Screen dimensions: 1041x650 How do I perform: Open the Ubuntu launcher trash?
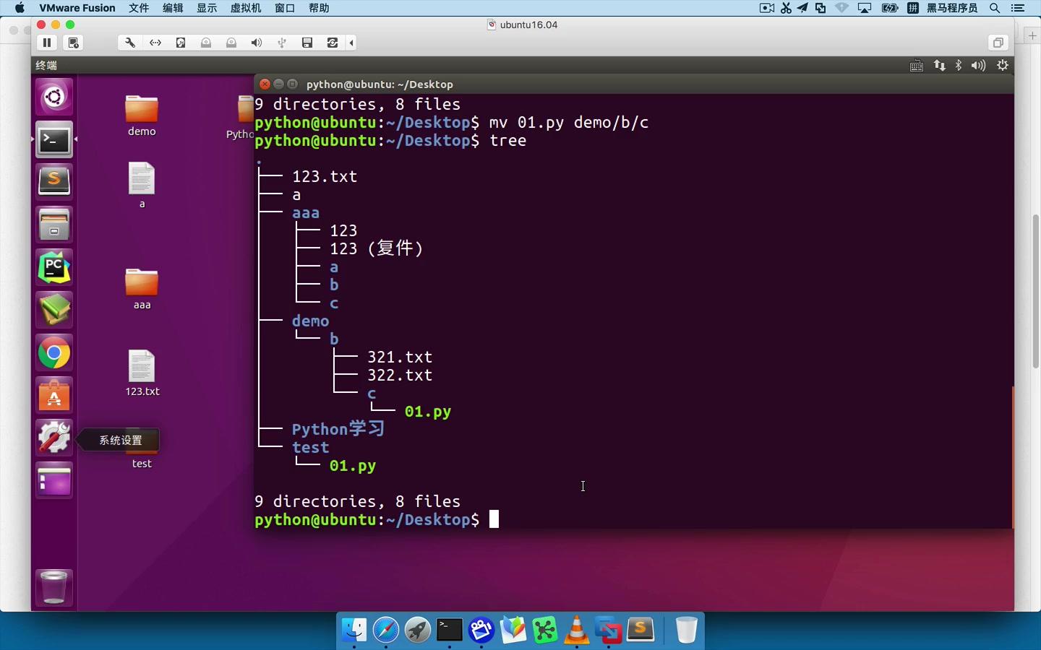point(54,587)
